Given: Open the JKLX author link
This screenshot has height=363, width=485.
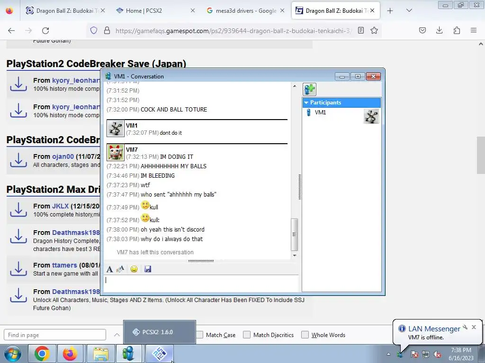Looking at the screenshot, I should click(x=60, y=206).
